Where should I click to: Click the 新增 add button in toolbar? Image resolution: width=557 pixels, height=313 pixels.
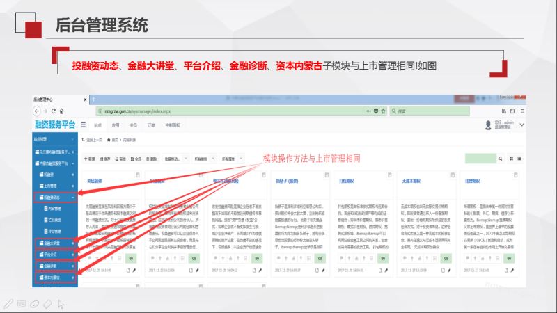point(90,159)
